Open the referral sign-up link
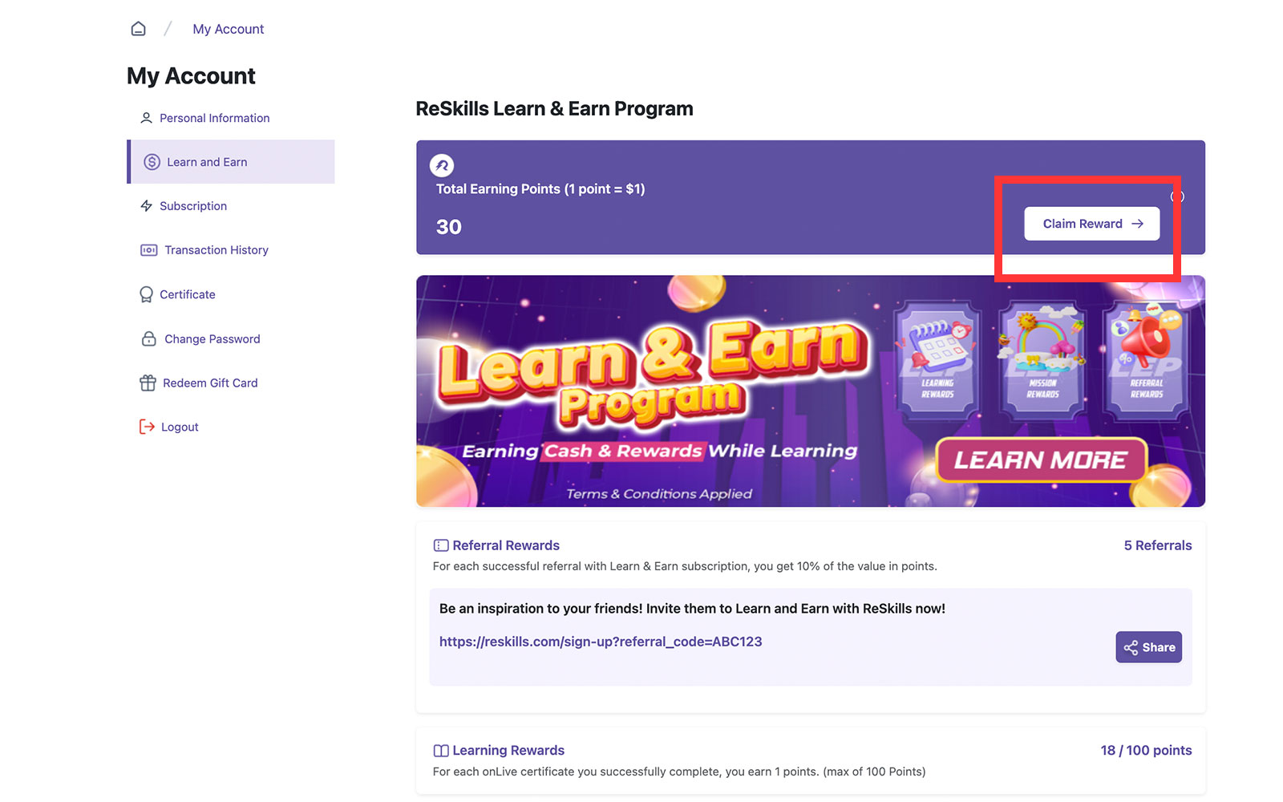The width and height of the screenshot is (1283, 802). [600, 641]
